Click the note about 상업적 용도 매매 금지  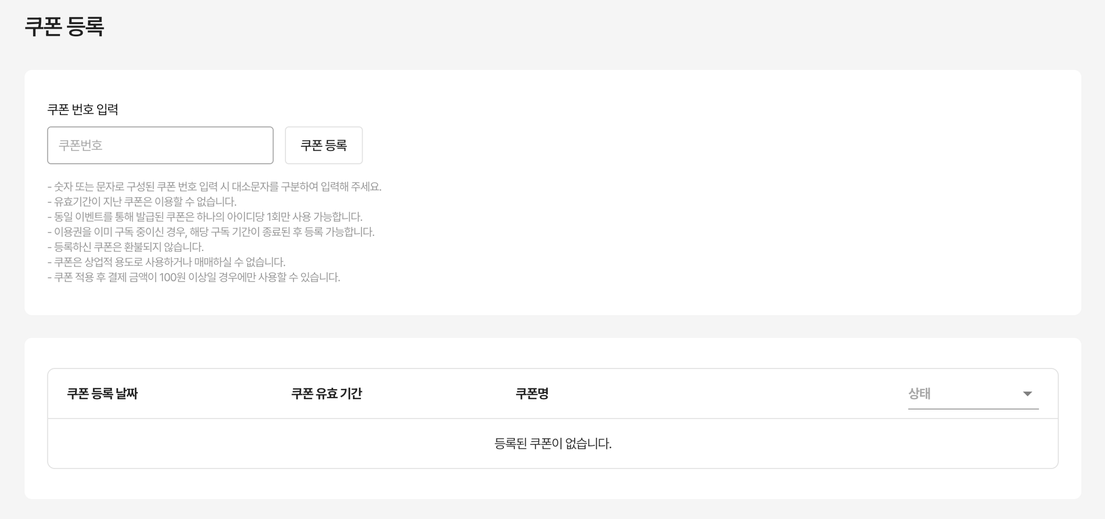(x=167, y=262)
